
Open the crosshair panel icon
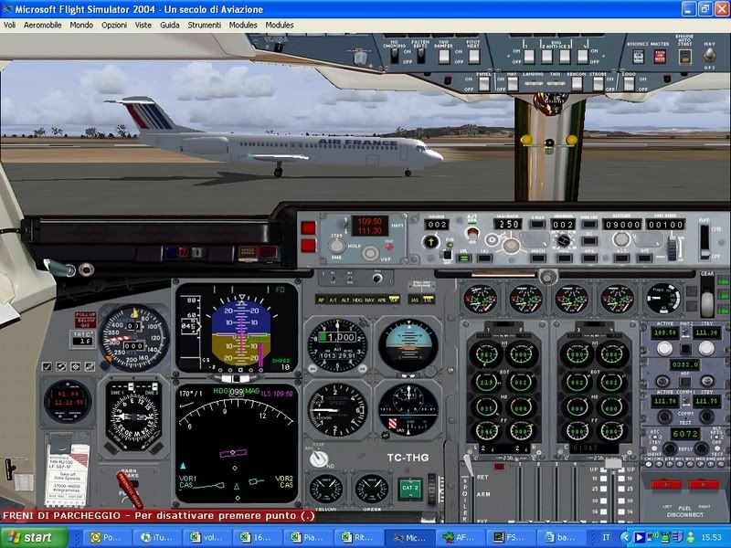(75, 367)
